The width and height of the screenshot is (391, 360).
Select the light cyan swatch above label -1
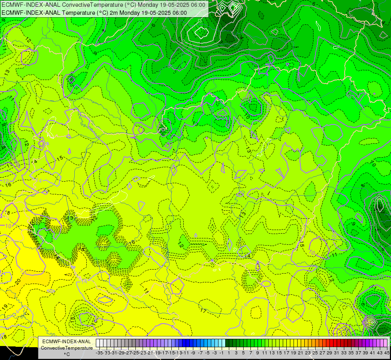223,343
